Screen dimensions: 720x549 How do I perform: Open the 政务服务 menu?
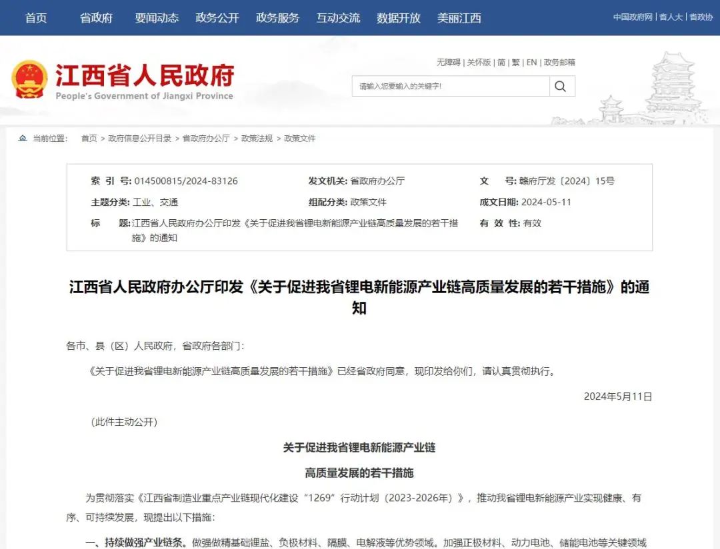pyautogui.click(x=277, y=18)
